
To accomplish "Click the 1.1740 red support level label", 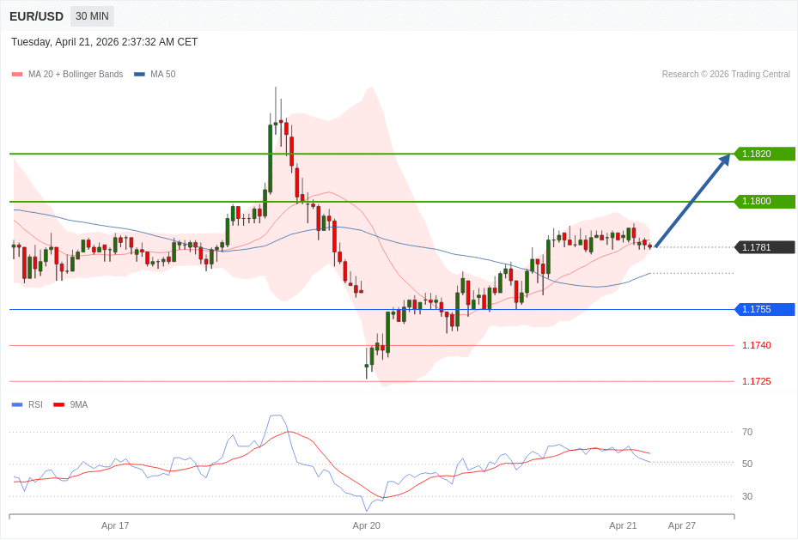I will 755,345.
